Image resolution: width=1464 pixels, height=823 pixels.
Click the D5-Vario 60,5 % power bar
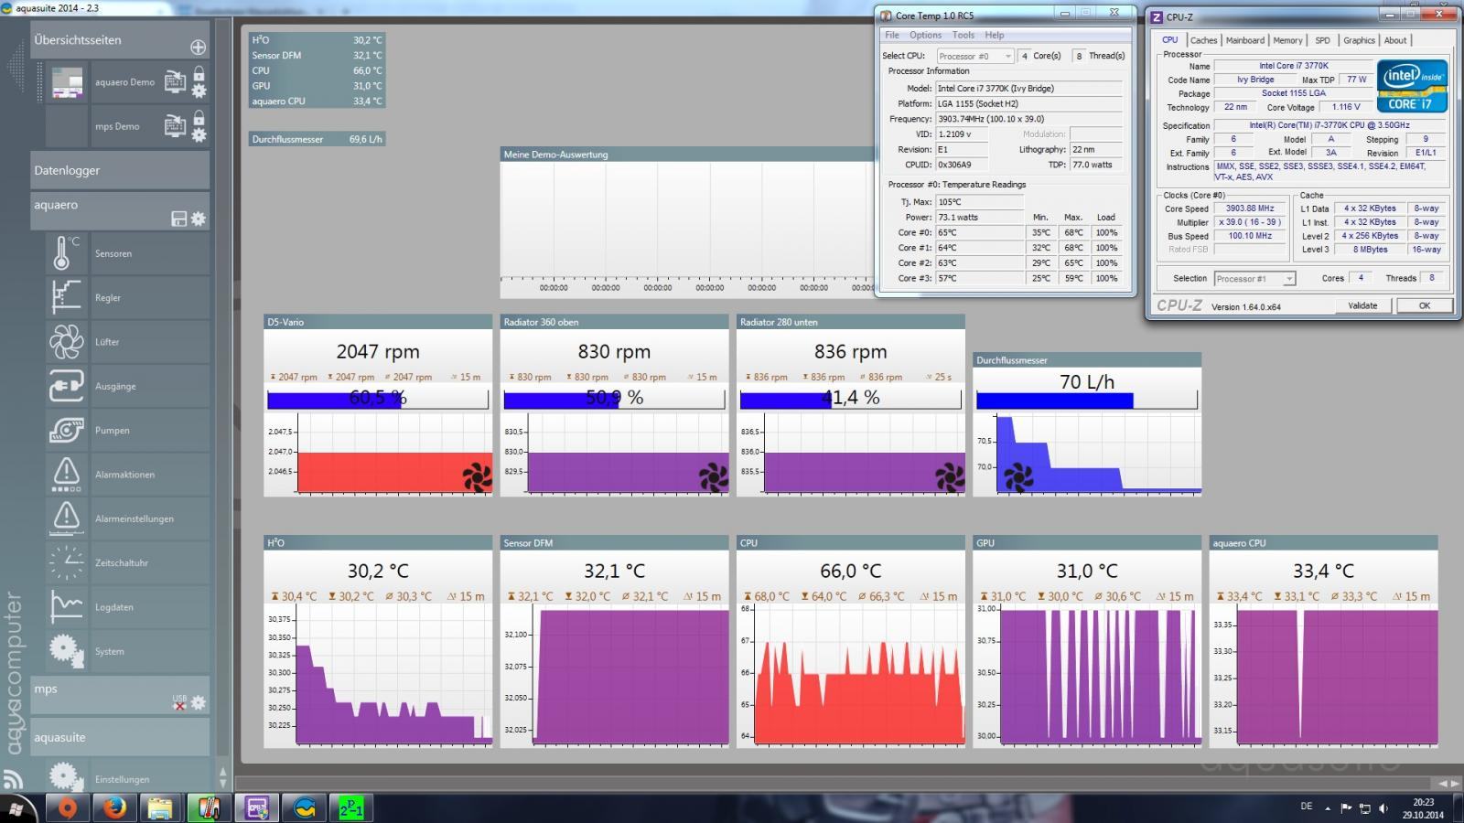pyautogui.click(x=378, y=399)
